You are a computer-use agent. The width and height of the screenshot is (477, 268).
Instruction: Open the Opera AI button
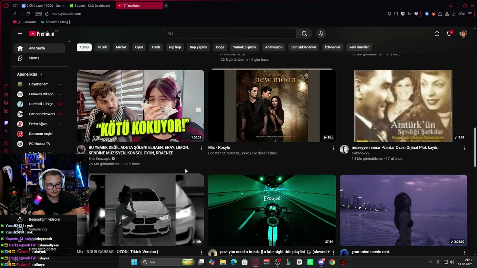click(462, 14)
